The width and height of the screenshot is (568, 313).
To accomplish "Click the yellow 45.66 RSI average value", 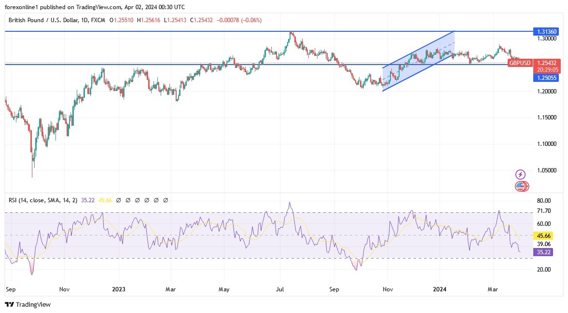I will click(x=544, y=236).
